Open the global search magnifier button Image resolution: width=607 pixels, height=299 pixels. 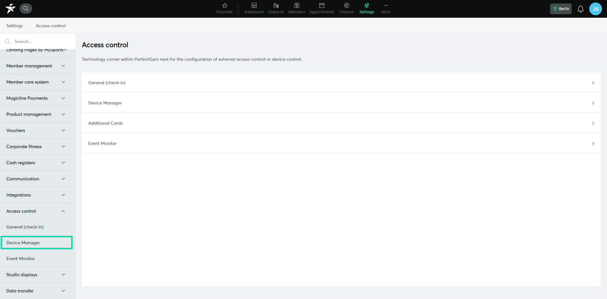tap(26, 9)
